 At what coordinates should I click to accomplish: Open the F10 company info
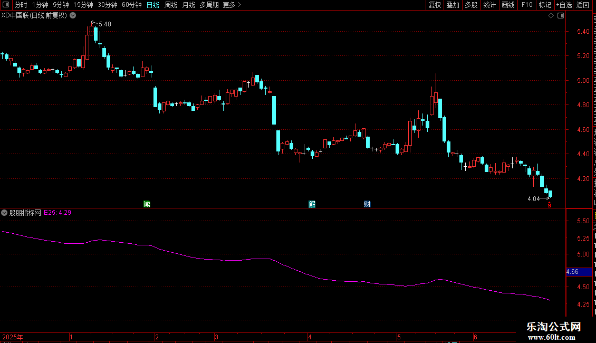click(527, 5)
